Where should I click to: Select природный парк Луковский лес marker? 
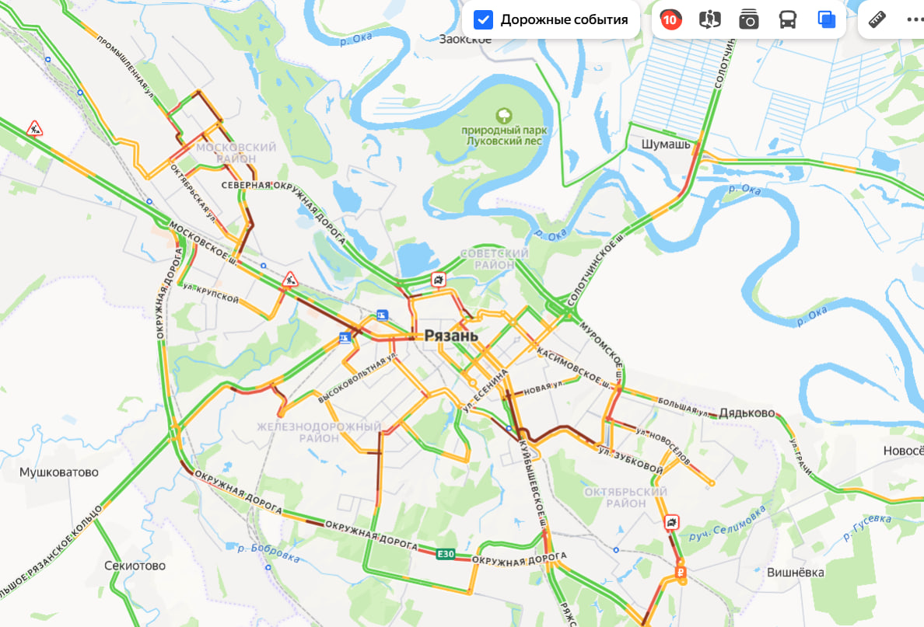pos(504,116)
